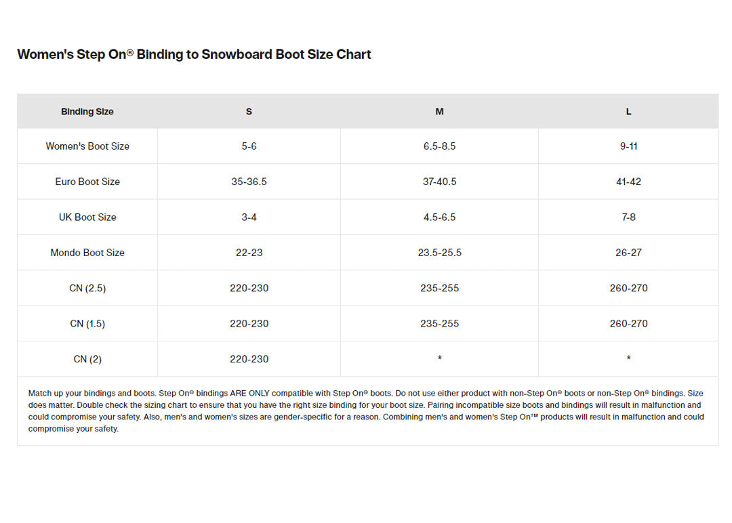Screen dimensions: 732x523
Task: Click the Mondo Boot Size row label
Action: (x=87, y=253)
